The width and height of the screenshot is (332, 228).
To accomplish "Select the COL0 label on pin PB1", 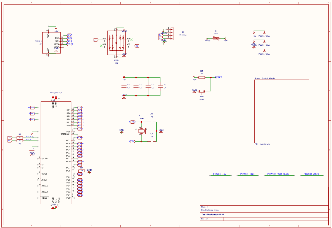I will tap(80, 195).
